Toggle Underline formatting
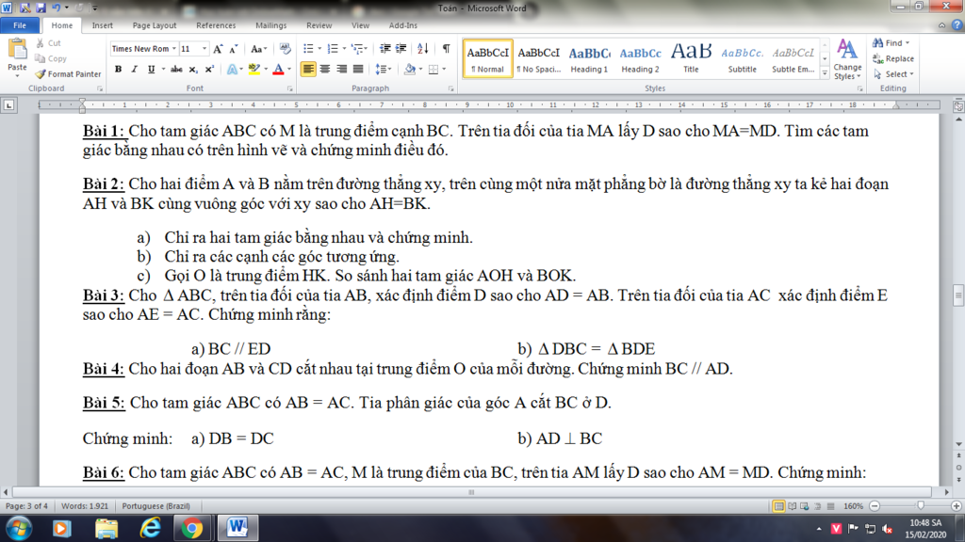 pyautogui.click(x=151, y=70)
